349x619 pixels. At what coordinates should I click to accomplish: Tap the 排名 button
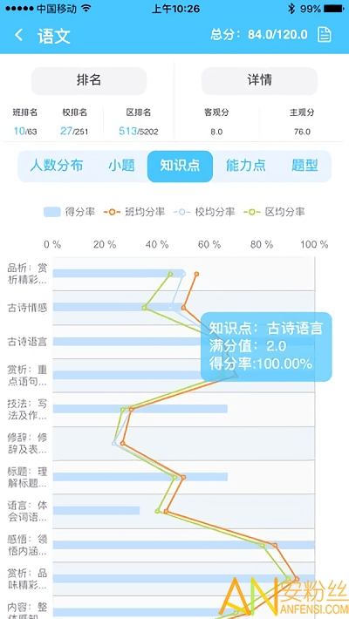click(89, 80)
